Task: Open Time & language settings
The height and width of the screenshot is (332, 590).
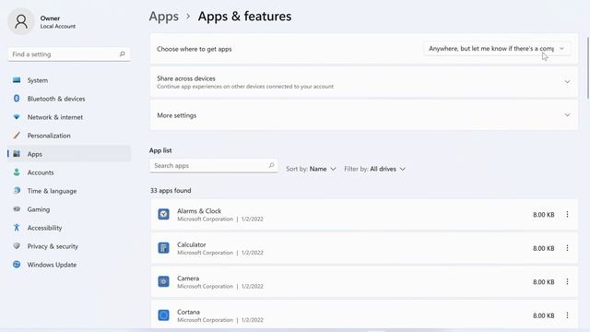Action: (x=69, y=191)
